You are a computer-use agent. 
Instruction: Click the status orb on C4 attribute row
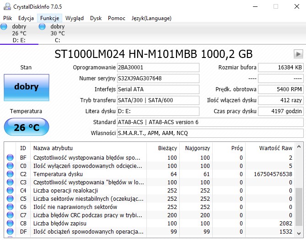(10, 190)
